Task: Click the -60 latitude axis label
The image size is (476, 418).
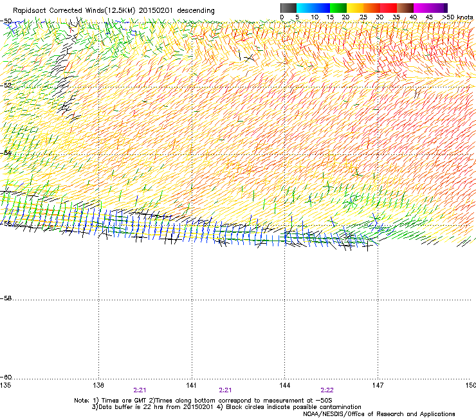Action: pyautogui.click(x=6, y=377)
